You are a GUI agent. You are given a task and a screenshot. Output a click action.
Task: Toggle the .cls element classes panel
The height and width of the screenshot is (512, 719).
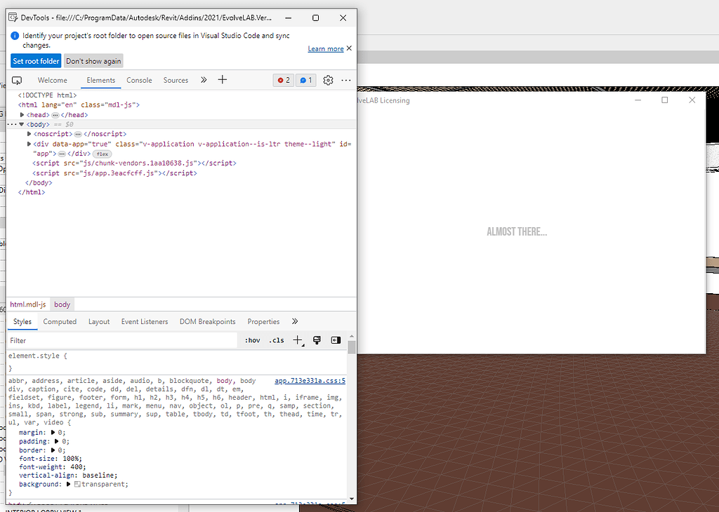pyautogui.click(x=277, y=341)
